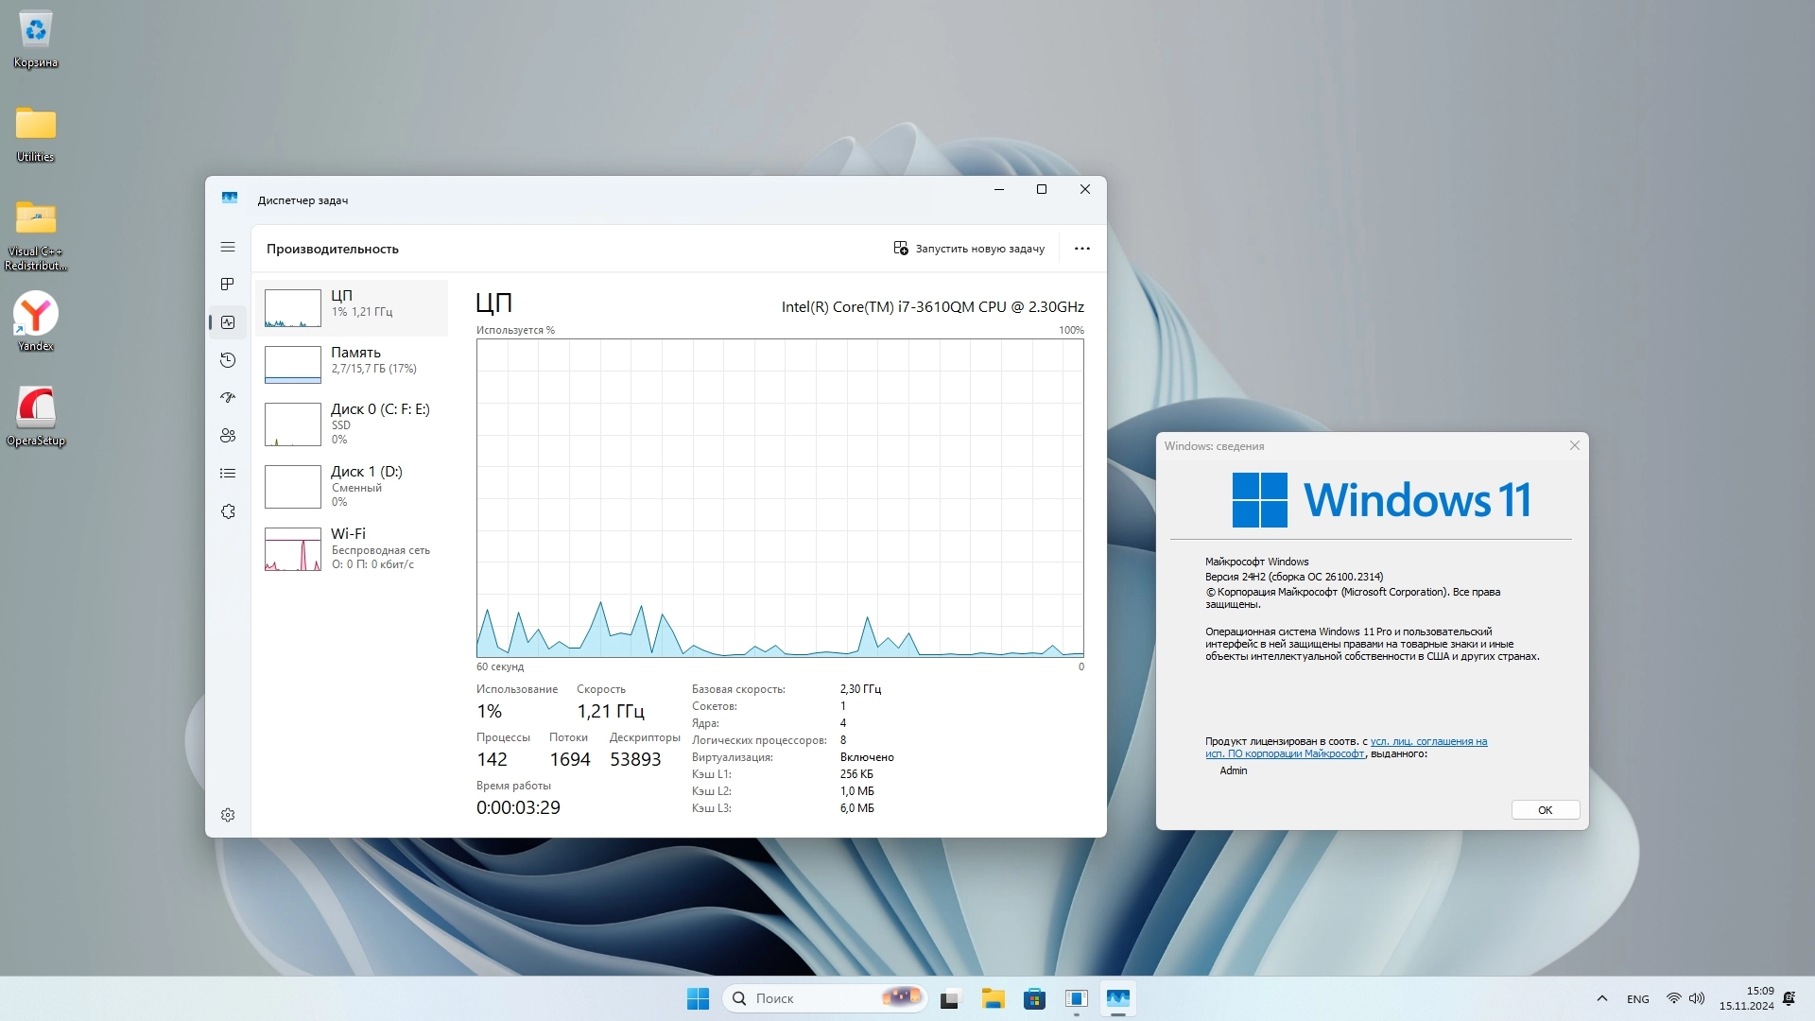
Task: Open Services page puzzle icon
Action: pos(228,511)
